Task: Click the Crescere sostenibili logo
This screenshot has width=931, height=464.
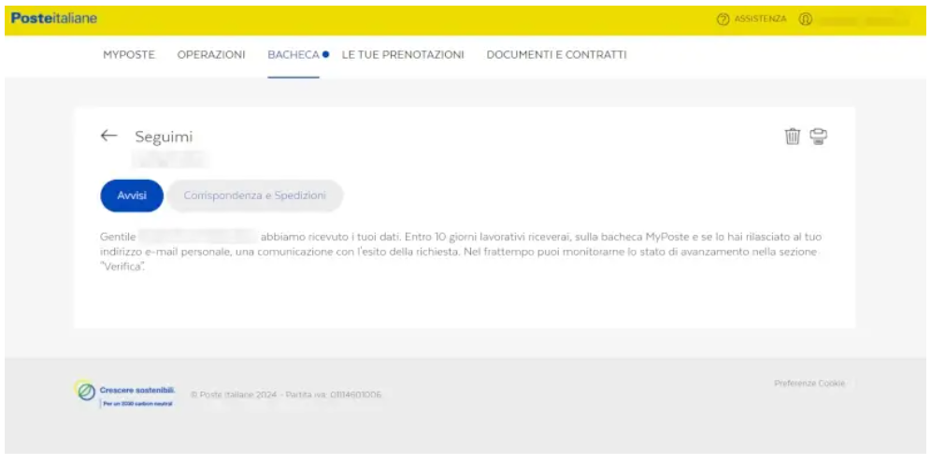Action: tap(126, 393)
